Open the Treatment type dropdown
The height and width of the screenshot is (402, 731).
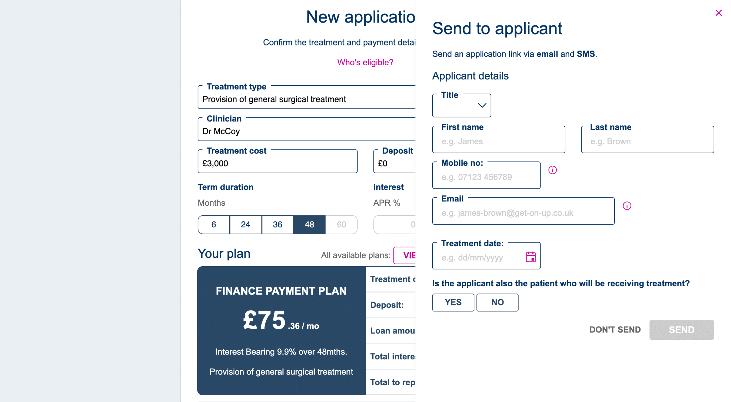point(306,99)
